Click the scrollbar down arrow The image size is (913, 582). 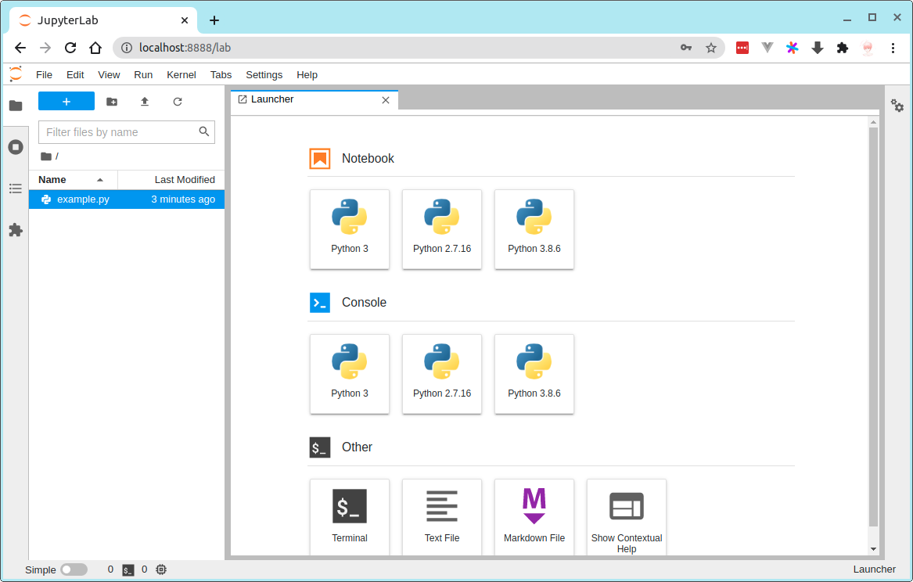click(873, 549)
